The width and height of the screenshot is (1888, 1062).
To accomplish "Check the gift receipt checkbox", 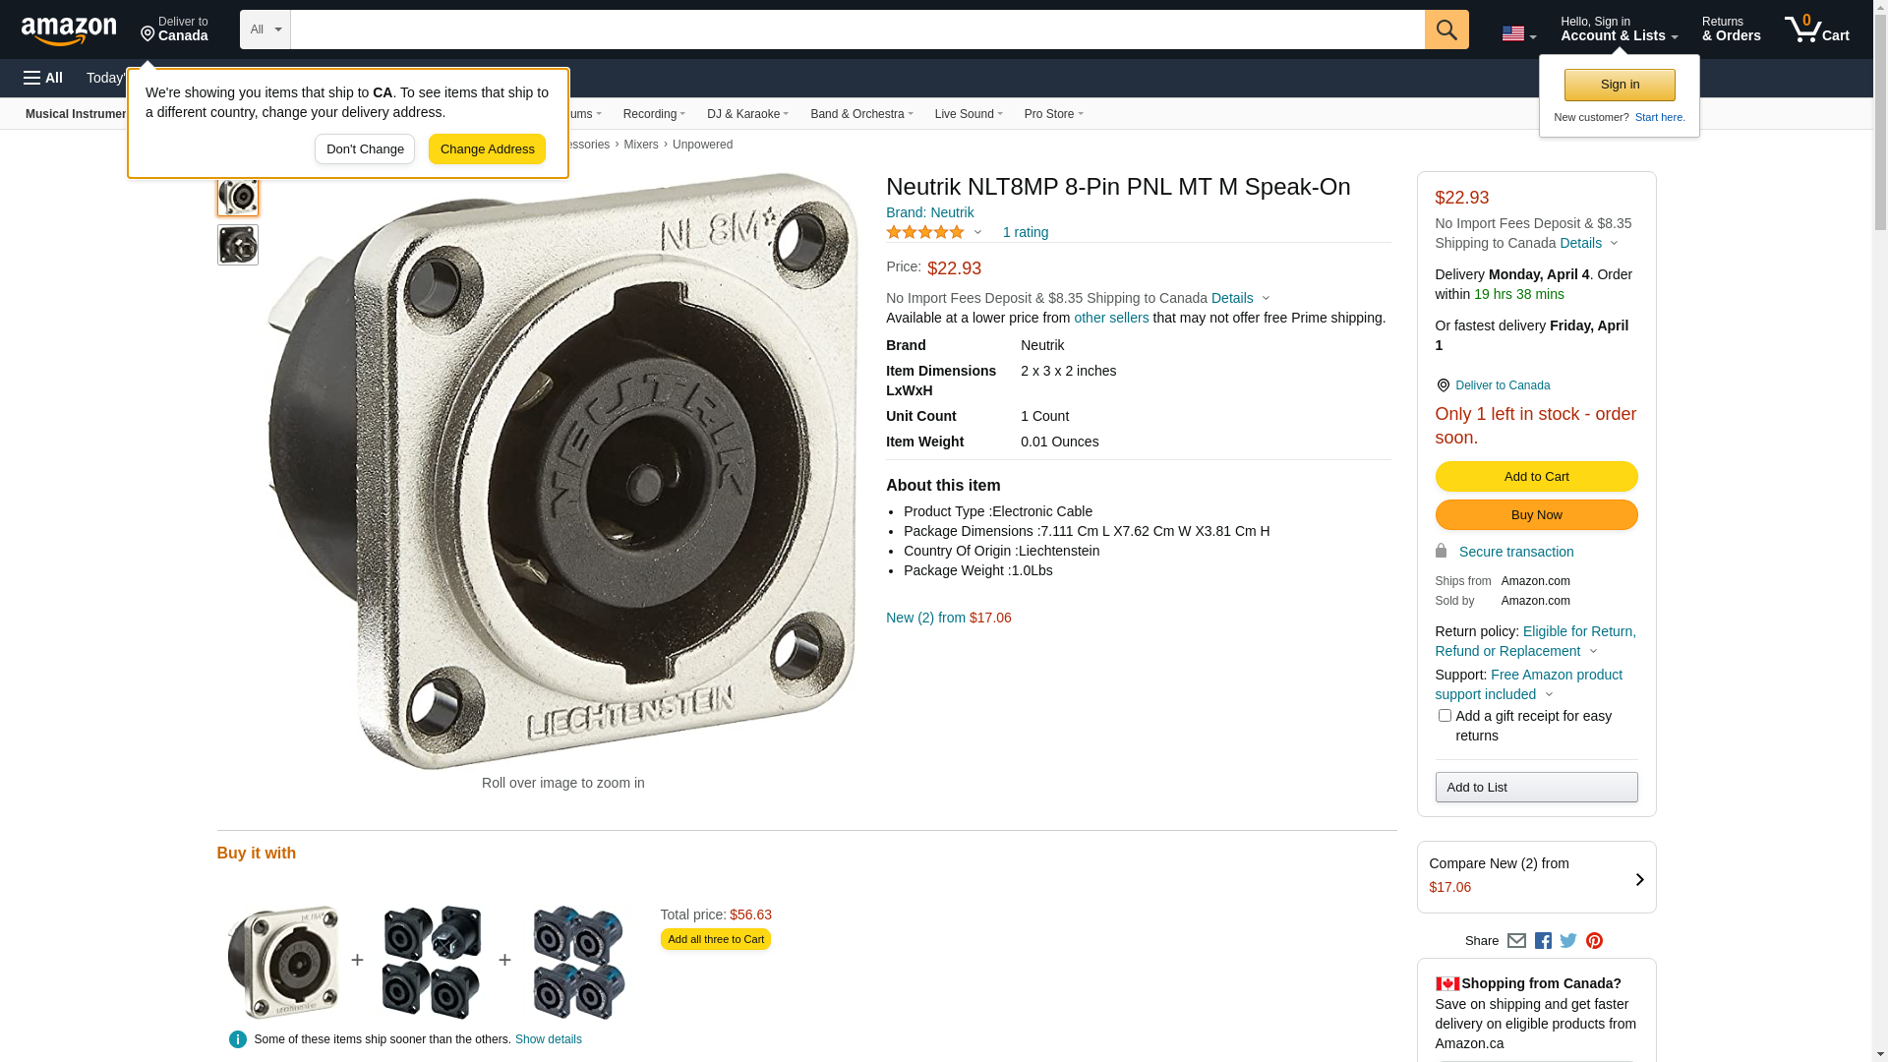I will pyautogui.click(x=1445, y=716).
